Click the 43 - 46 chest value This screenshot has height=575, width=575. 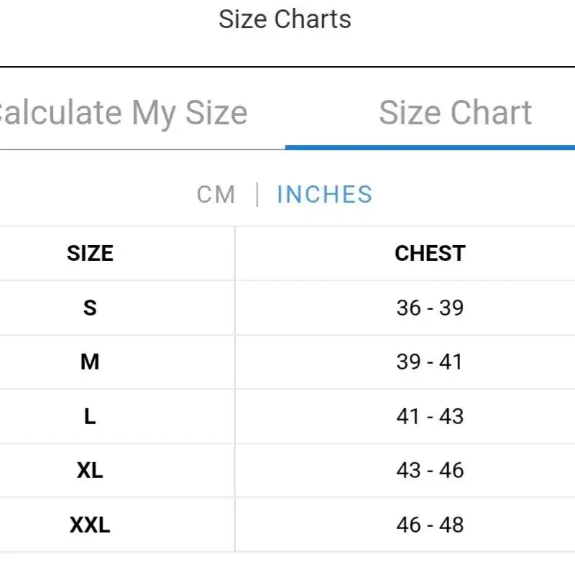pyautogui.click(x=430, y=471)
